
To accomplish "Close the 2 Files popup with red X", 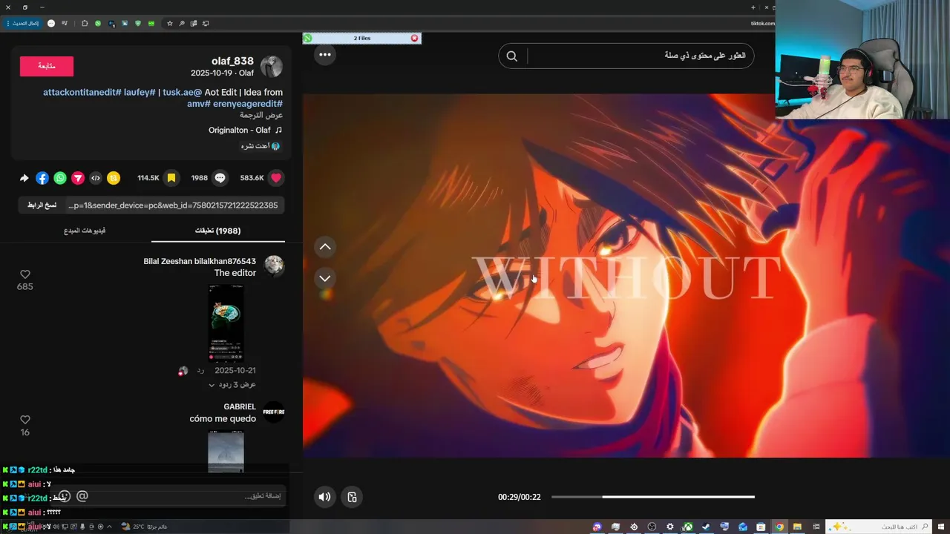I will tap(414, 38).
